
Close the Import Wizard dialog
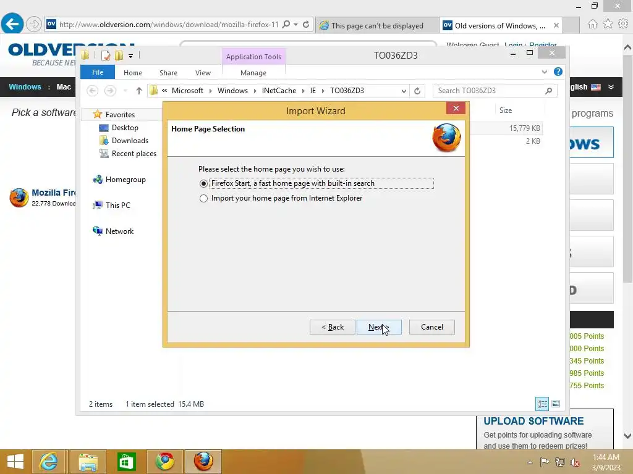(456, 108)
